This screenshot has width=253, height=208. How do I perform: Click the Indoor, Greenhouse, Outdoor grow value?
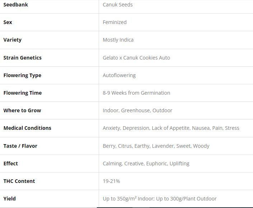[x=137, y=110]
